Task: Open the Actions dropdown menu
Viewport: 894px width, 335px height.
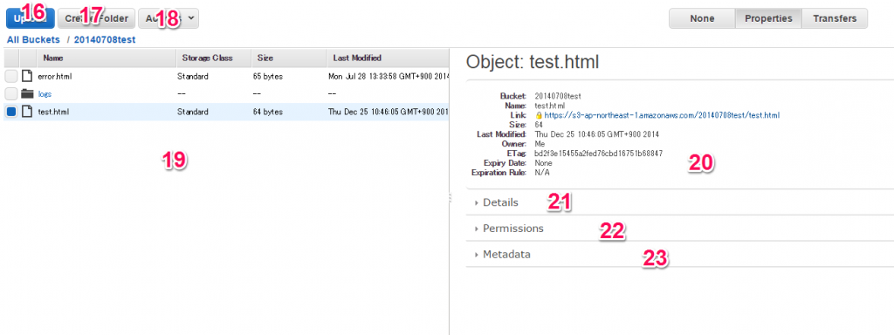Action: [x=168, y=18]
